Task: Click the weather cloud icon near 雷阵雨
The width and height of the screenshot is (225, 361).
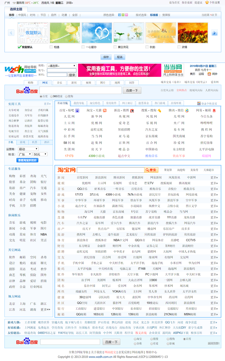Action: pyautogui.click(x=14, y=3)
